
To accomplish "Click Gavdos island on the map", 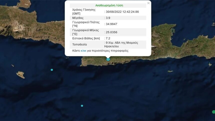I will [x=20, y=74].
